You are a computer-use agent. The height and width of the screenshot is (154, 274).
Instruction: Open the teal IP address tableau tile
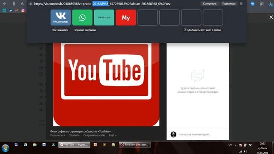click(x=104, y=18)
